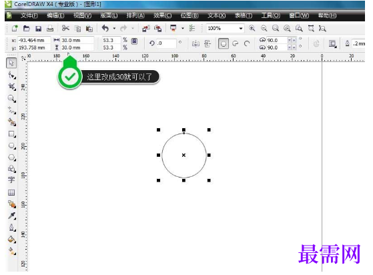The width and height of the screenshot is (373, 275).
Task: Open the undo history dropdown arrow
Action: coord(114,29)
